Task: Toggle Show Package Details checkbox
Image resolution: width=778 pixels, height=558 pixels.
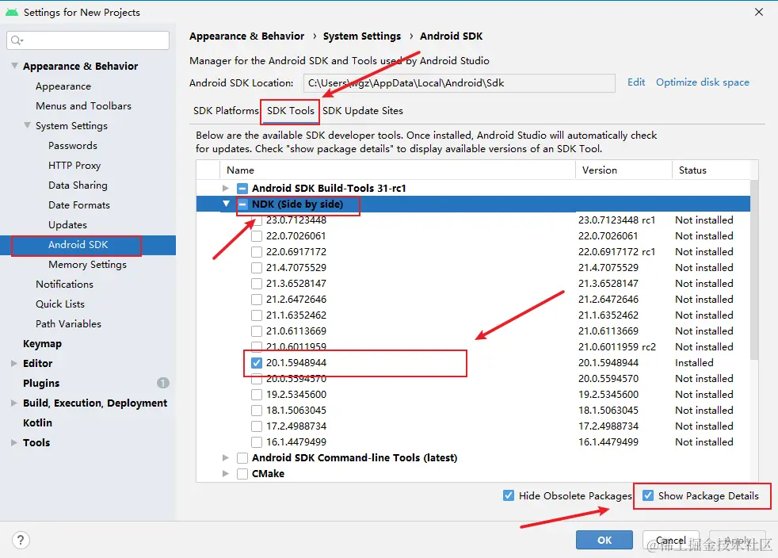Action: (648, 495)
